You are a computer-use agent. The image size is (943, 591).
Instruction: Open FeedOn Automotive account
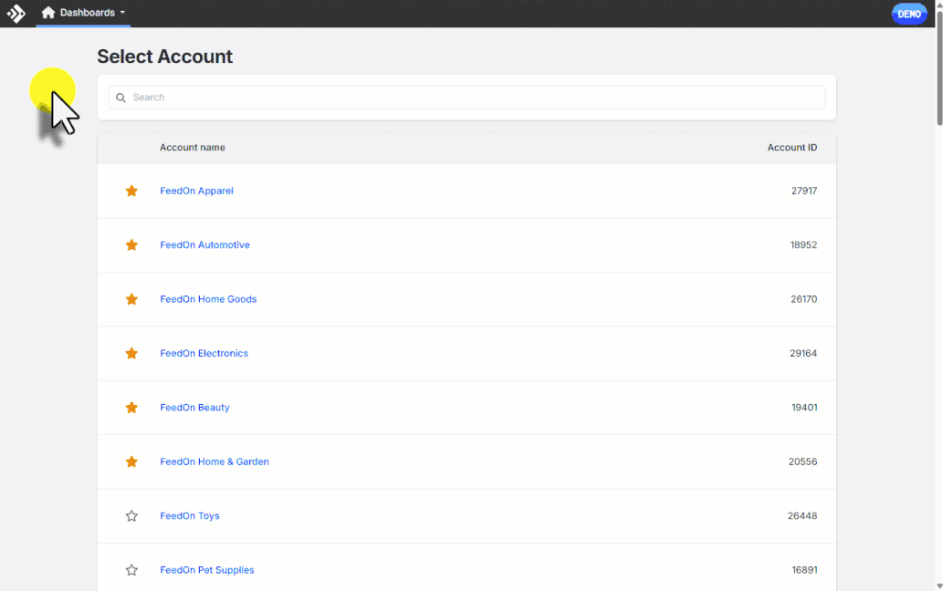point(204,245)
